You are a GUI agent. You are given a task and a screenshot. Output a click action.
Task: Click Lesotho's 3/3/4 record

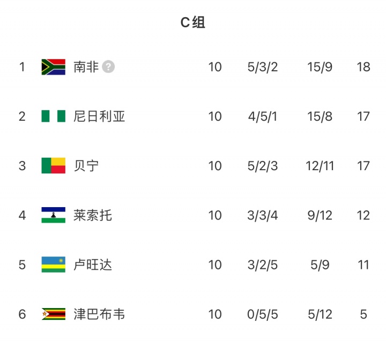pyautogui.click(x=263, y=215)
